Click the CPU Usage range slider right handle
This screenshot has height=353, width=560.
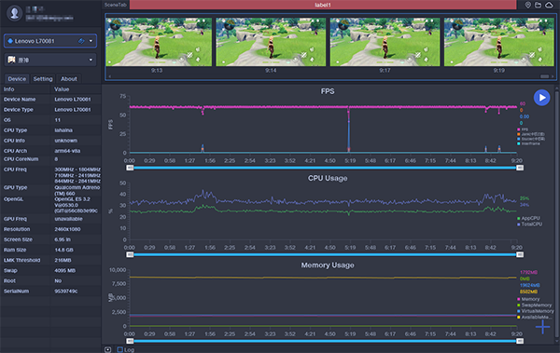point(520,254)
